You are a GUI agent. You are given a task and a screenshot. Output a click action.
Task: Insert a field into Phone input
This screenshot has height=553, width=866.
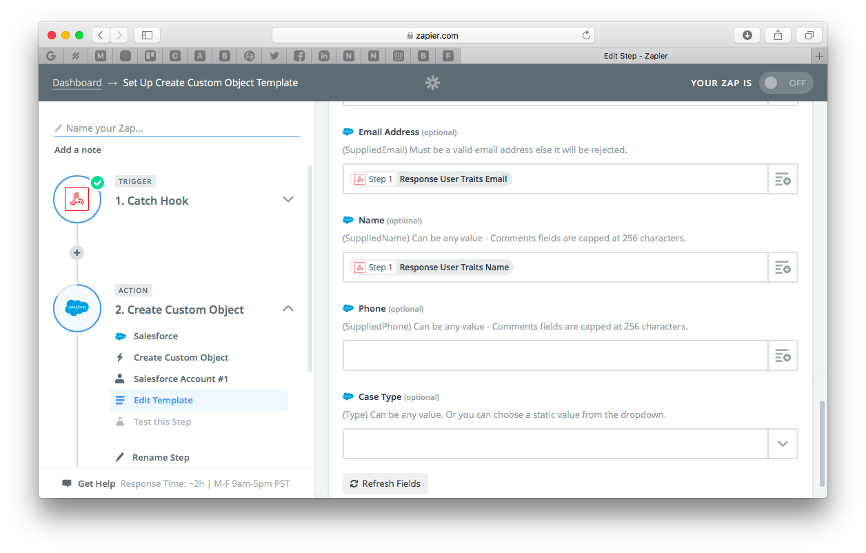(x=783, y=356)
